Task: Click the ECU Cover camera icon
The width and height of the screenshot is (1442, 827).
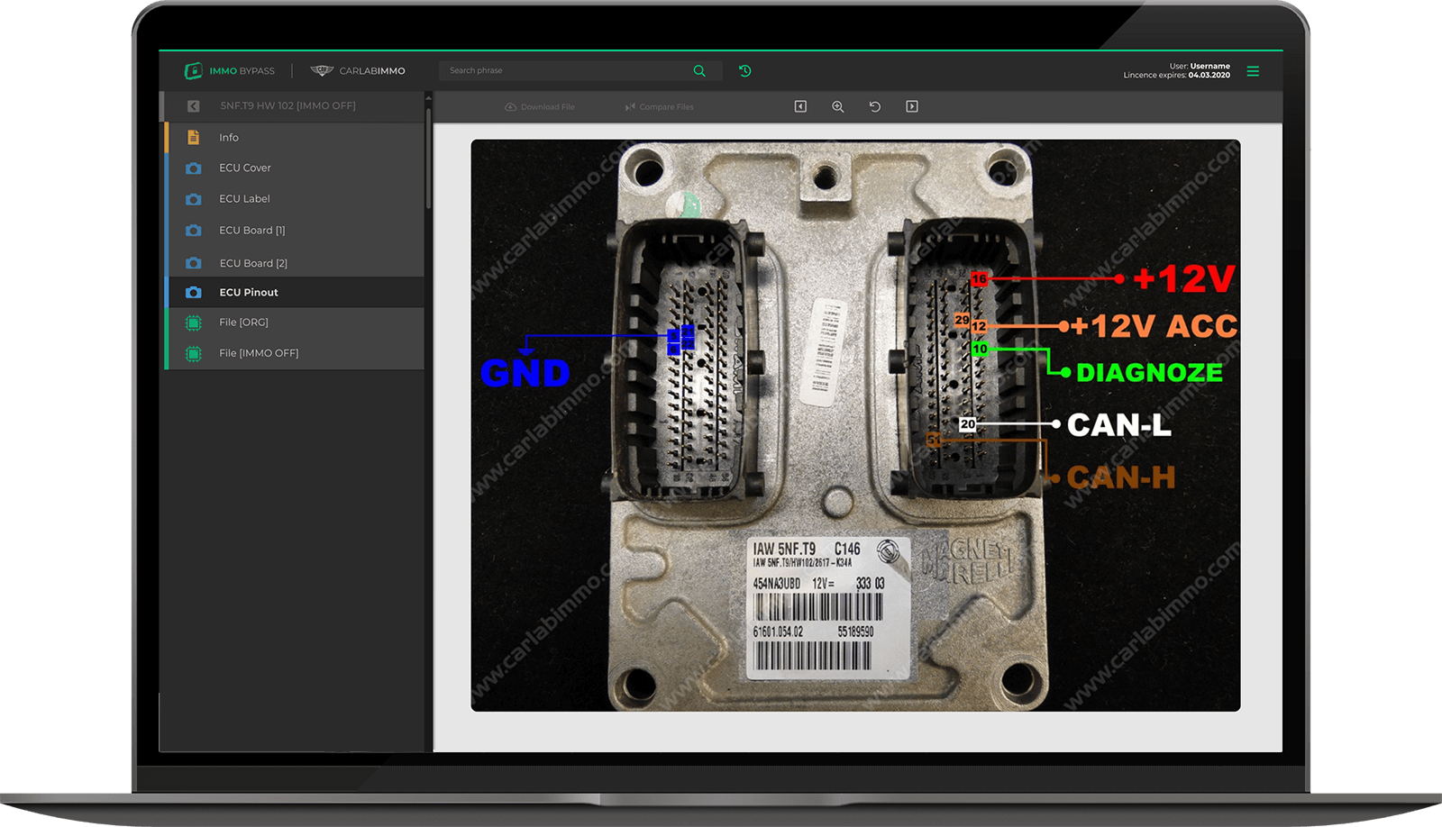Action: (x=193, y=168)
